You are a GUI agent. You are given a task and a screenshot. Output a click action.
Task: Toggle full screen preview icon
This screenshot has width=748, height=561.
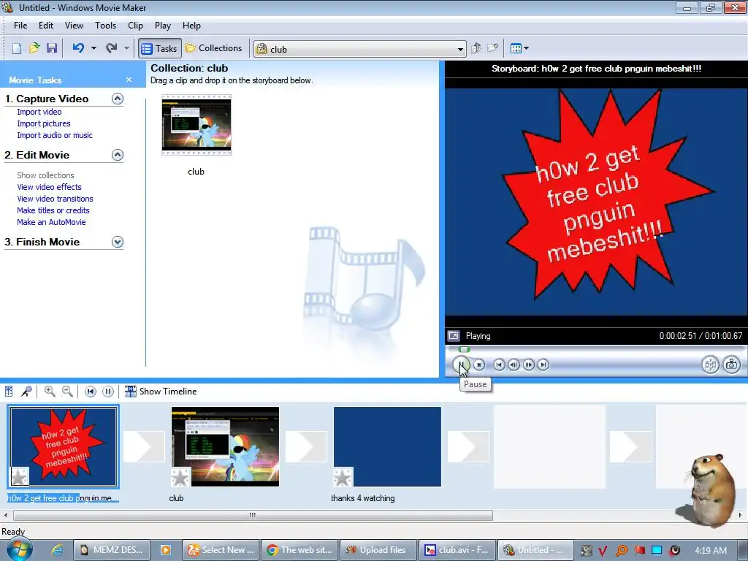pyautogui.click(x=453, y=336)
